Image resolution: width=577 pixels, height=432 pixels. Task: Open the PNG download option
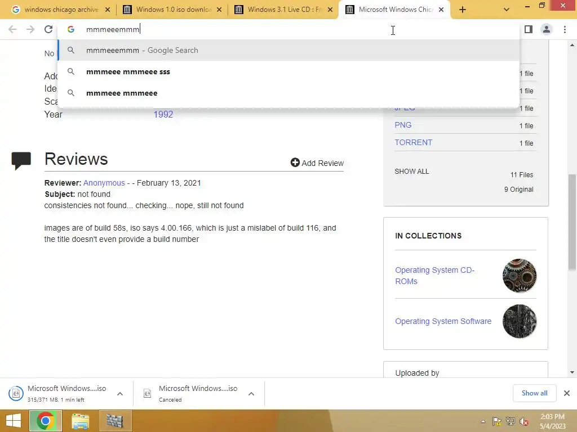tap(403, 125)
